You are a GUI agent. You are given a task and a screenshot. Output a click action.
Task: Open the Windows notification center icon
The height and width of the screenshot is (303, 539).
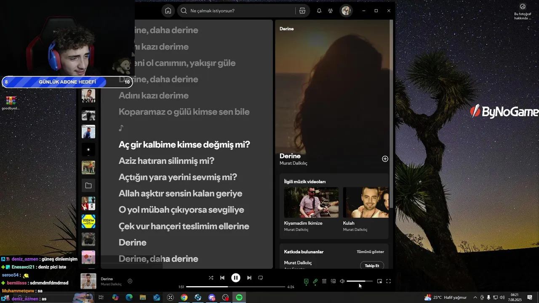[530, 298]
